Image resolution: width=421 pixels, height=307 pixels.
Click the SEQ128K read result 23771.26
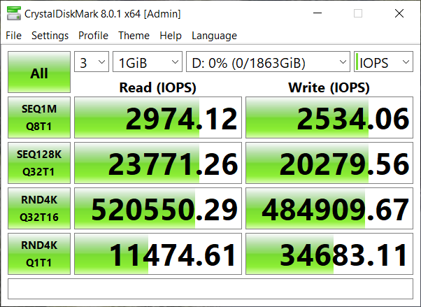pyautogui.click(x=158, y=163)
